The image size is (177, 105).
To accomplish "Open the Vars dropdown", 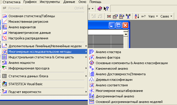I will point(153,16).
